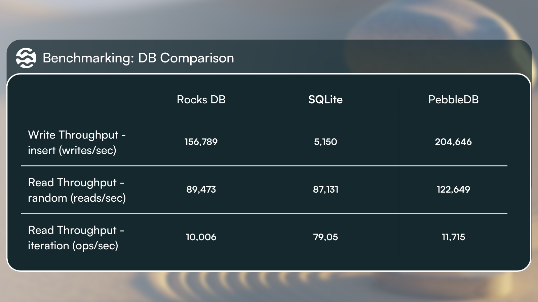The width and height of the screenshot is (538, 302).
Task: Click the wave logo icon beside the title
Action: 26,58
